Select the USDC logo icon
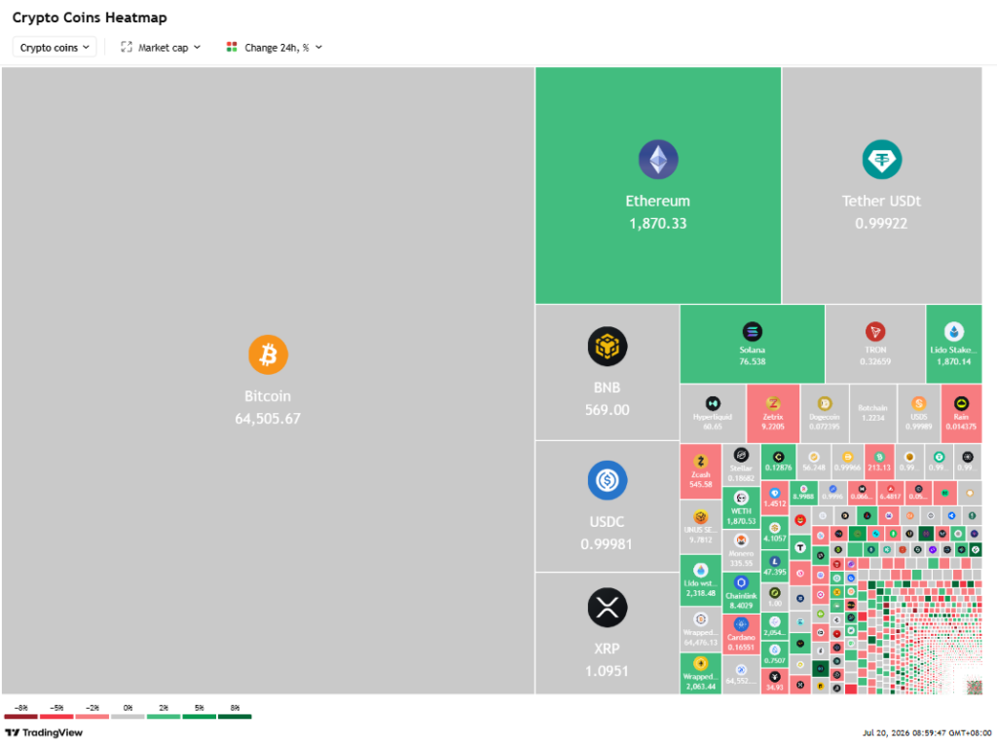Viewport: 997px width, 746px height. [x=608, y=480]
